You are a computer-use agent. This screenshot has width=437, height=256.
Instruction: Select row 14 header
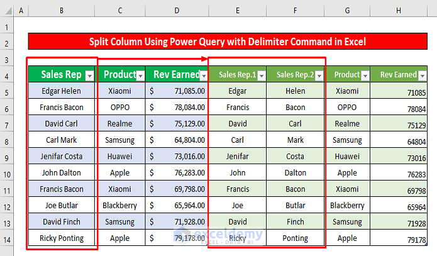[x=7, y=238]
